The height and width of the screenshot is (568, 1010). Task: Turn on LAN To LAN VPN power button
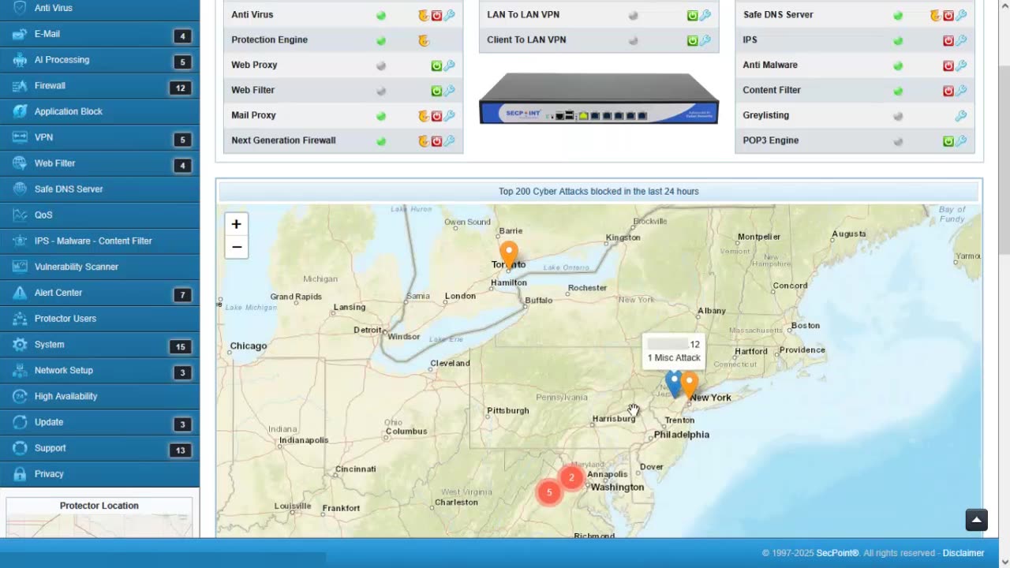tap(693, 15)
